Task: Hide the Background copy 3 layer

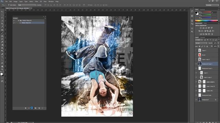Action: click(196, 64)
